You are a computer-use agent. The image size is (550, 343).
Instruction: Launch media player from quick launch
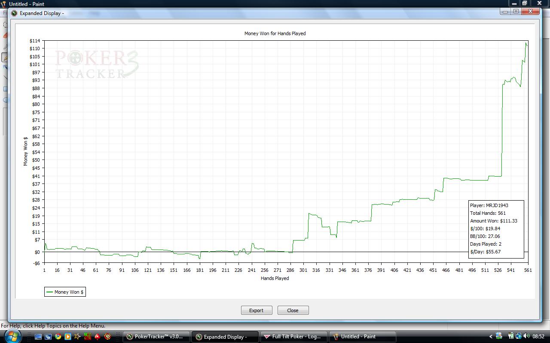(68, 337)
